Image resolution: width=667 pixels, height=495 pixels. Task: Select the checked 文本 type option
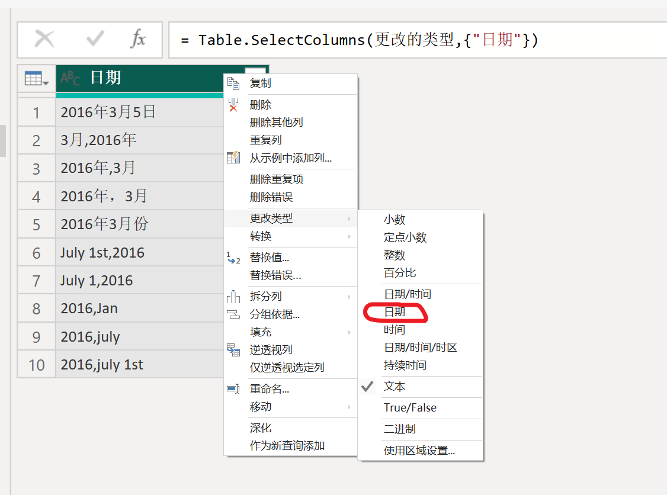click(395, 387)
